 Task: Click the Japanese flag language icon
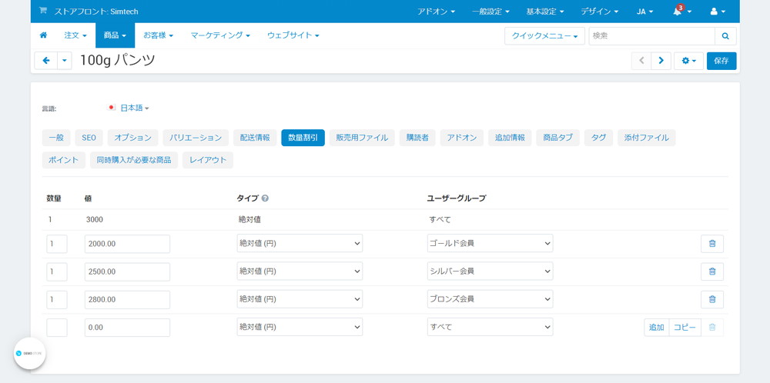tap(112, 108)
